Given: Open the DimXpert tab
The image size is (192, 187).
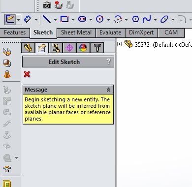Looking at the screenshot, I should point(141,32).
